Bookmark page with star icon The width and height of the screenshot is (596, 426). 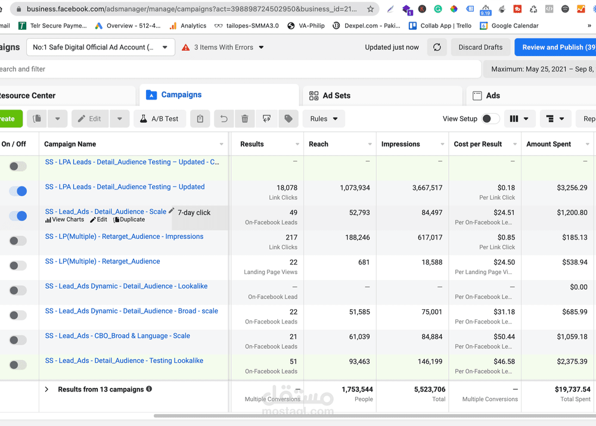(370, 9)
